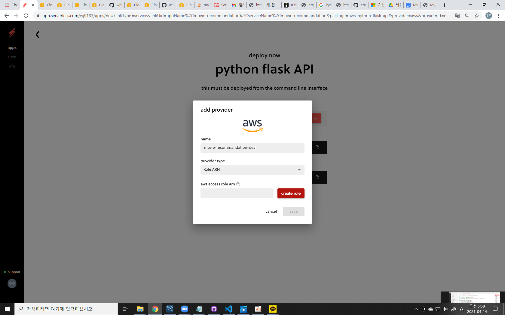Open the user avatar menu in the sidebar
Image resolution: width=505 pixels, height=315 pixels.
[x=12, y=283]
